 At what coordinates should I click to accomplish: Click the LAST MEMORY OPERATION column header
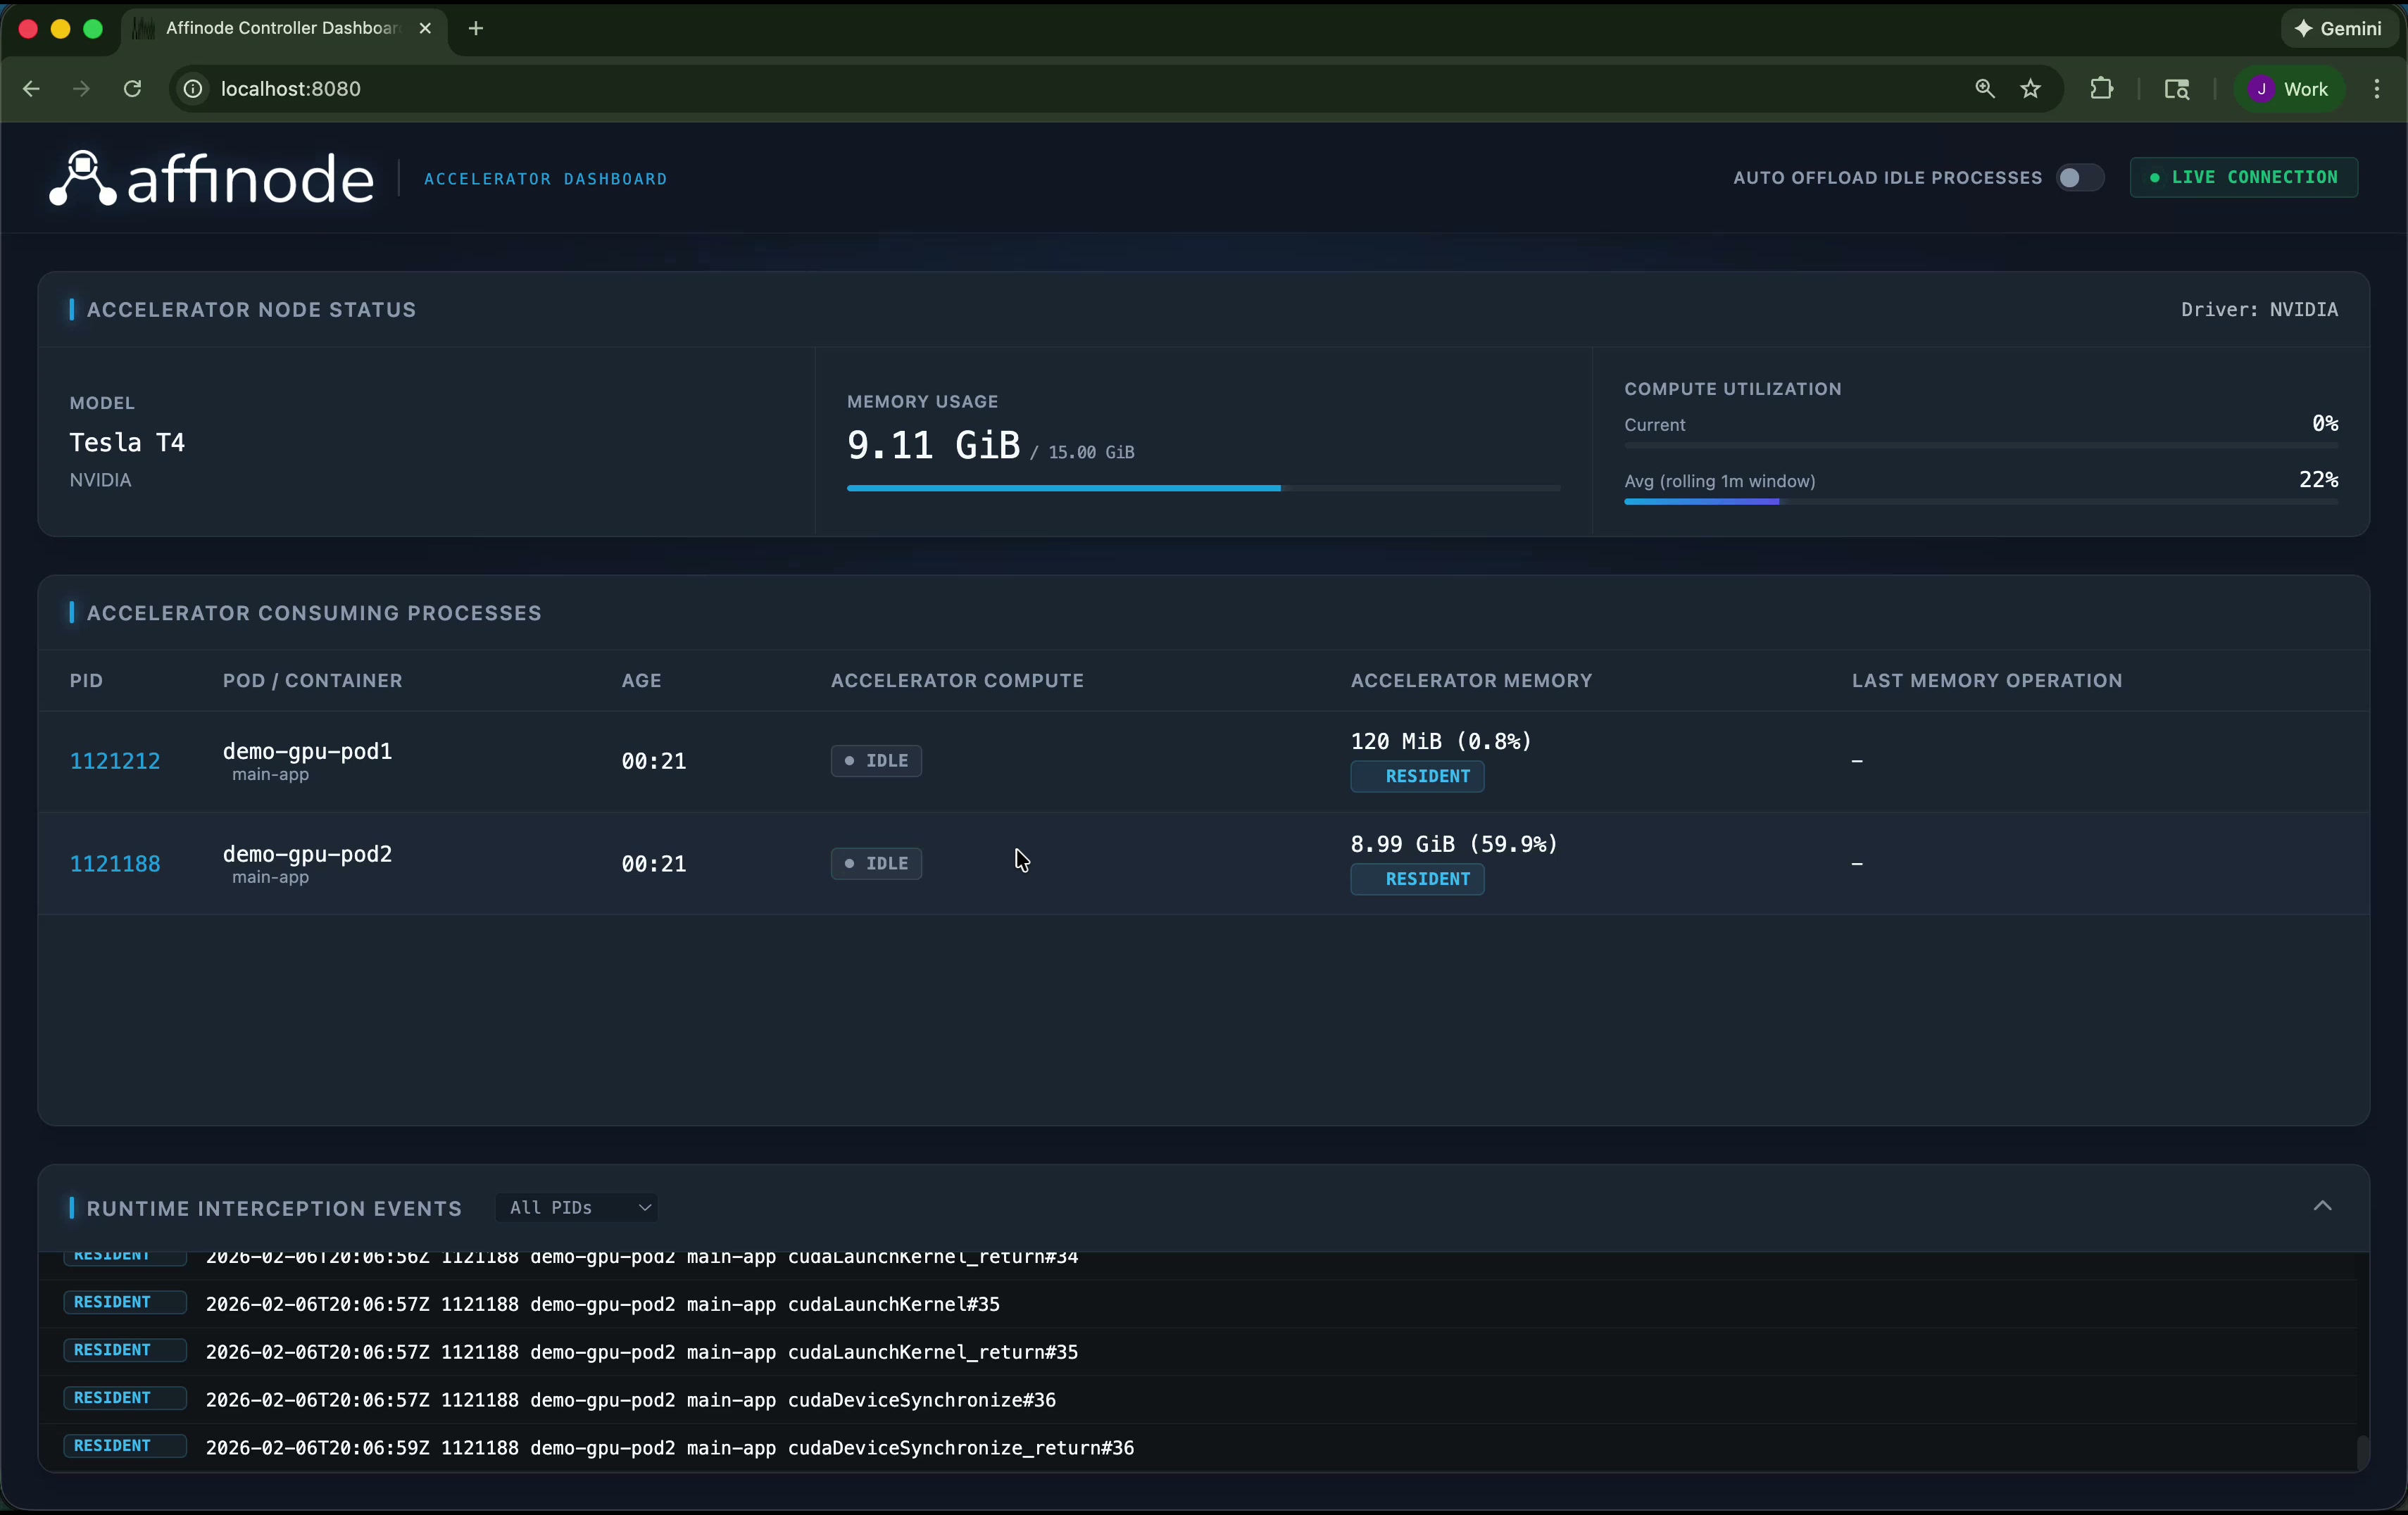pos(1986,681)
